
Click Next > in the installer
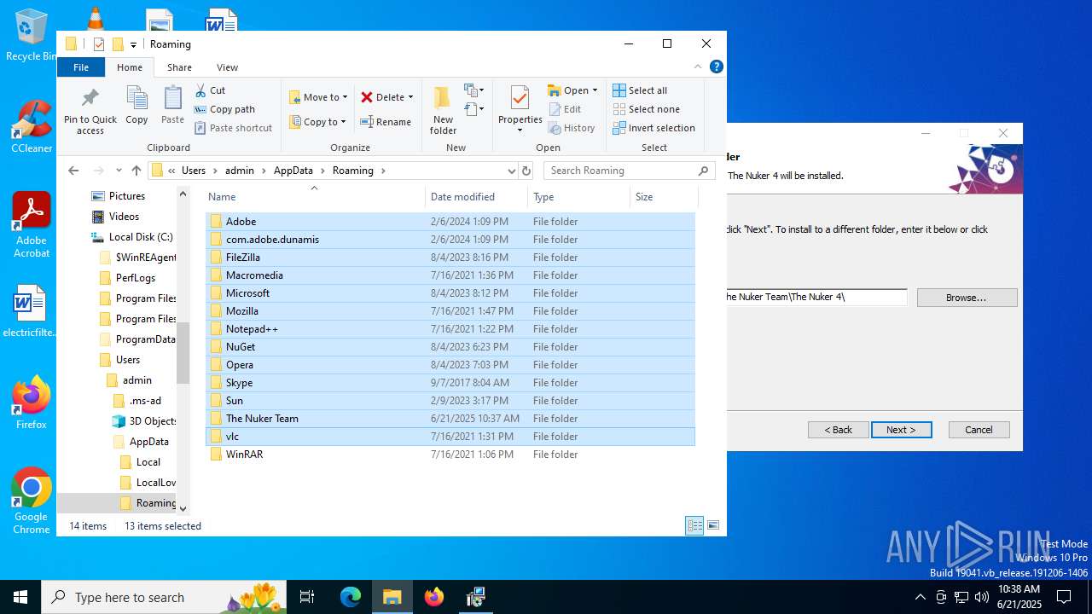pos(901,430)
